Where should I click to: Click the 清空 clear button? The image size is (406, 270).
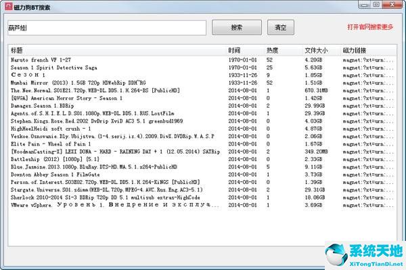pyautogui.click(x=281, y=28)
